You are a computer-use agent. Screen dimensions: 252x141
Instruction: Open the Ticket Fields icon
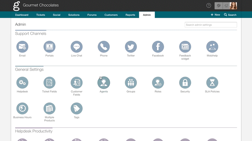49,83
